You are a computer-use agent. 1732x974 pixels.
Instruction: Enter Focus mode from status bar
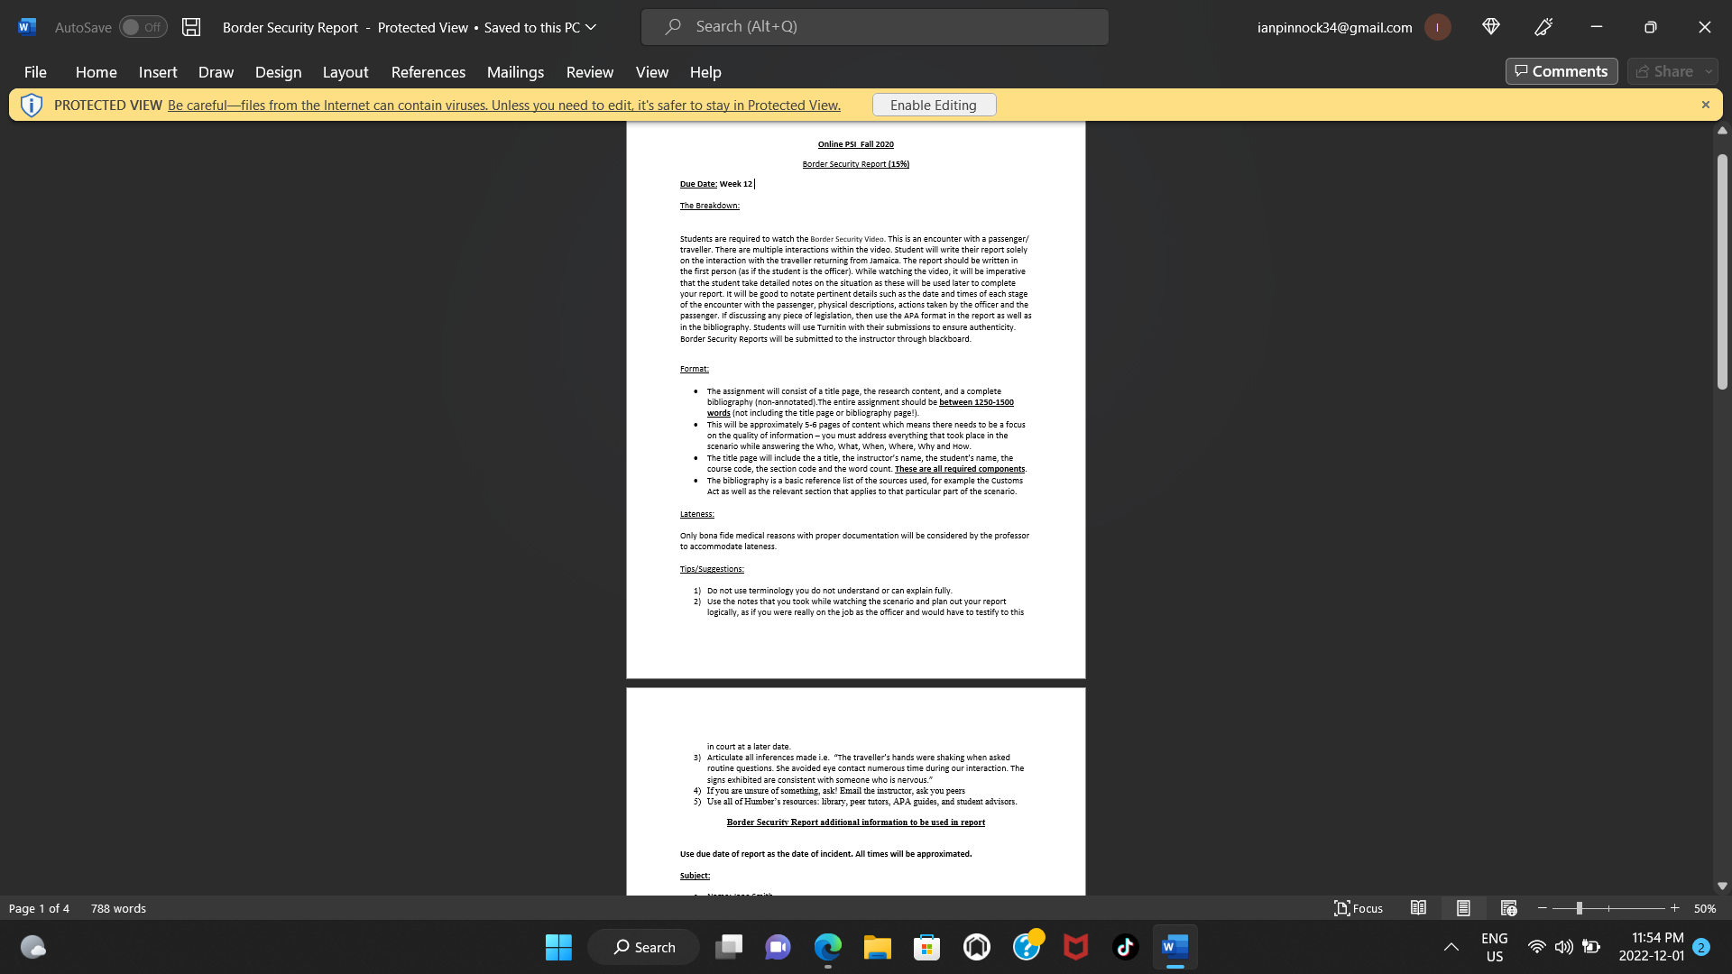(1359, 908)
